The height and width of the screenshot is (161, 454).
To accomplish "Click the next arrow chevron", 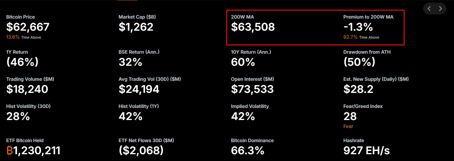I will (x=440, y=9).
